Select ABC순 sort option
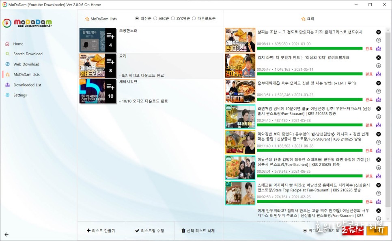The height and width of the screenshot is (241, 392). pyautogui.click(x=161, y=19)
